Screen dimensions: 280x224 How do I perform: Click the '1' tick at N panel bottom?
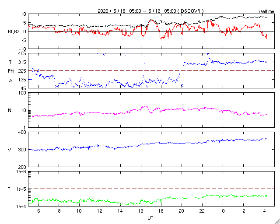[x=25, y=128]
